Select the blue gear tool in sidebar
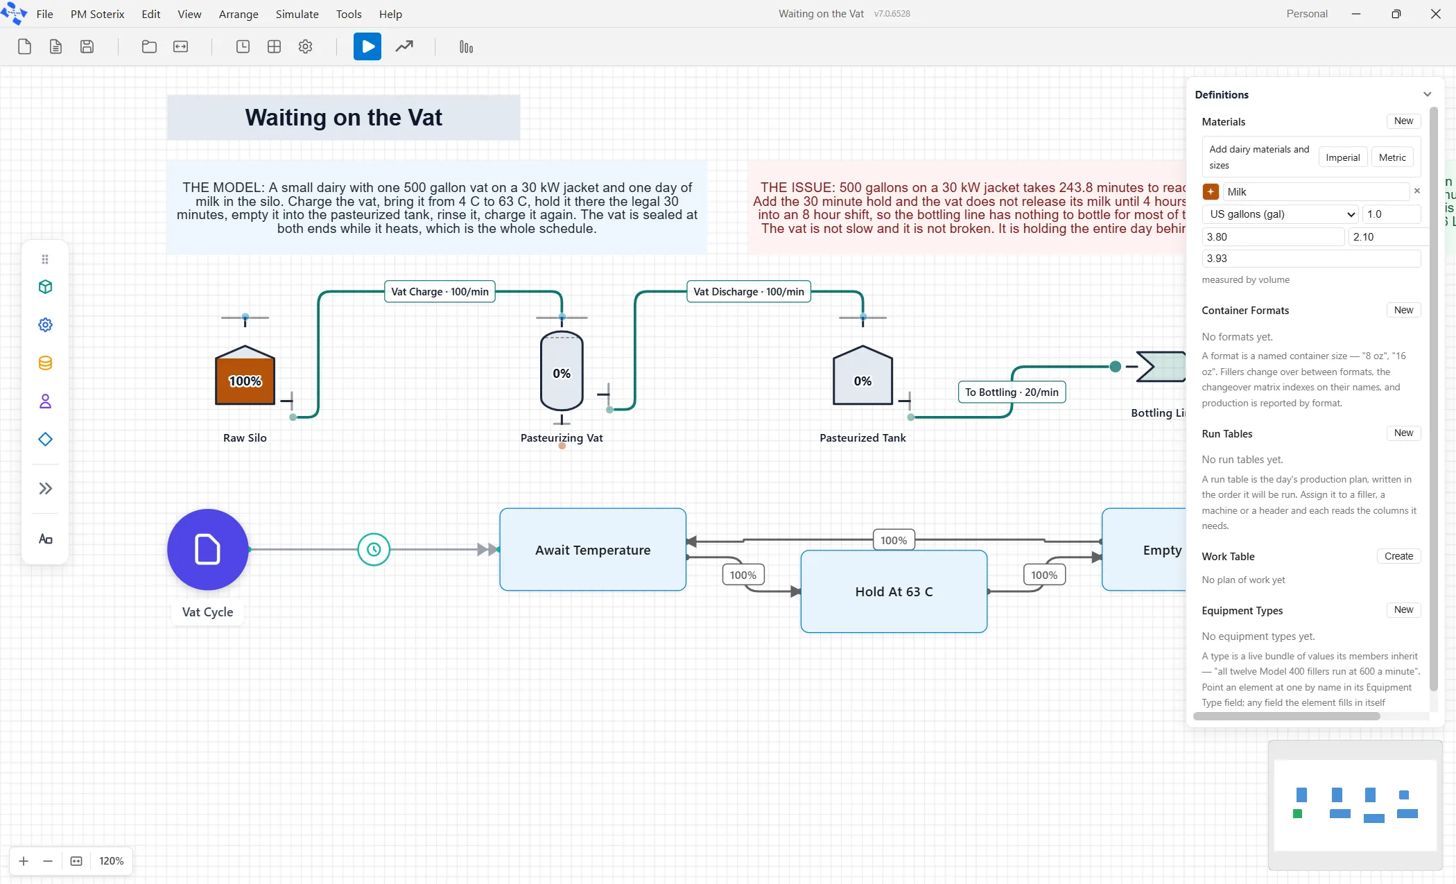This screenshot has height=884, width=1456. click(45, 324)
